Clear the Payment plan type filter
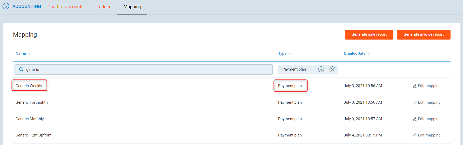Viewport: 463px width, 145px height. point(332,69)
